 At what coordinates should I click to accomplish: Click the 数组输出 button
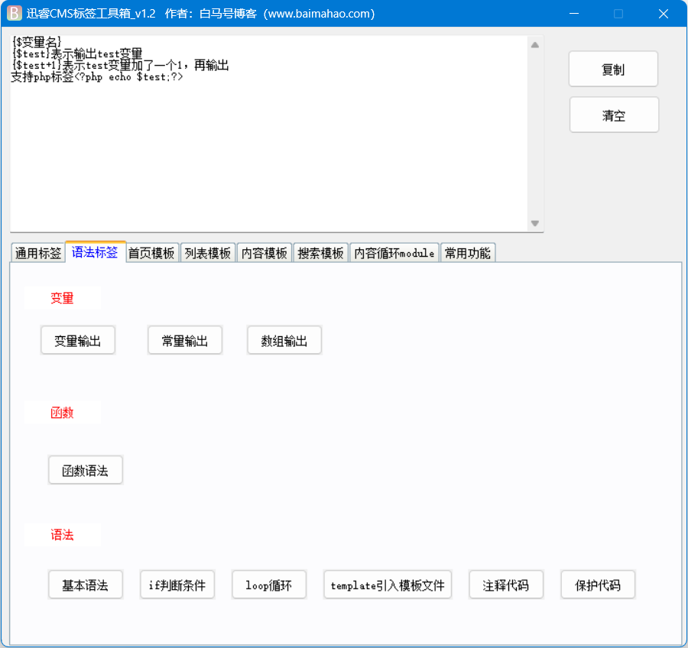(284, 341)
